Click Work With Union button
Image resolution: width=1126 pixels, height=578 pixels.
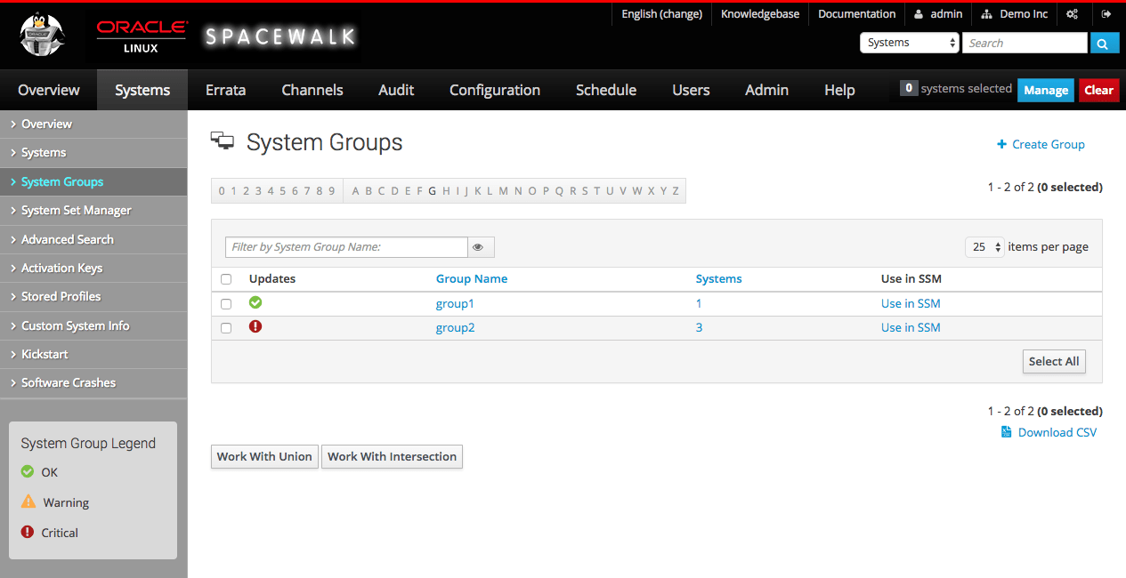[x=264, y=456]
